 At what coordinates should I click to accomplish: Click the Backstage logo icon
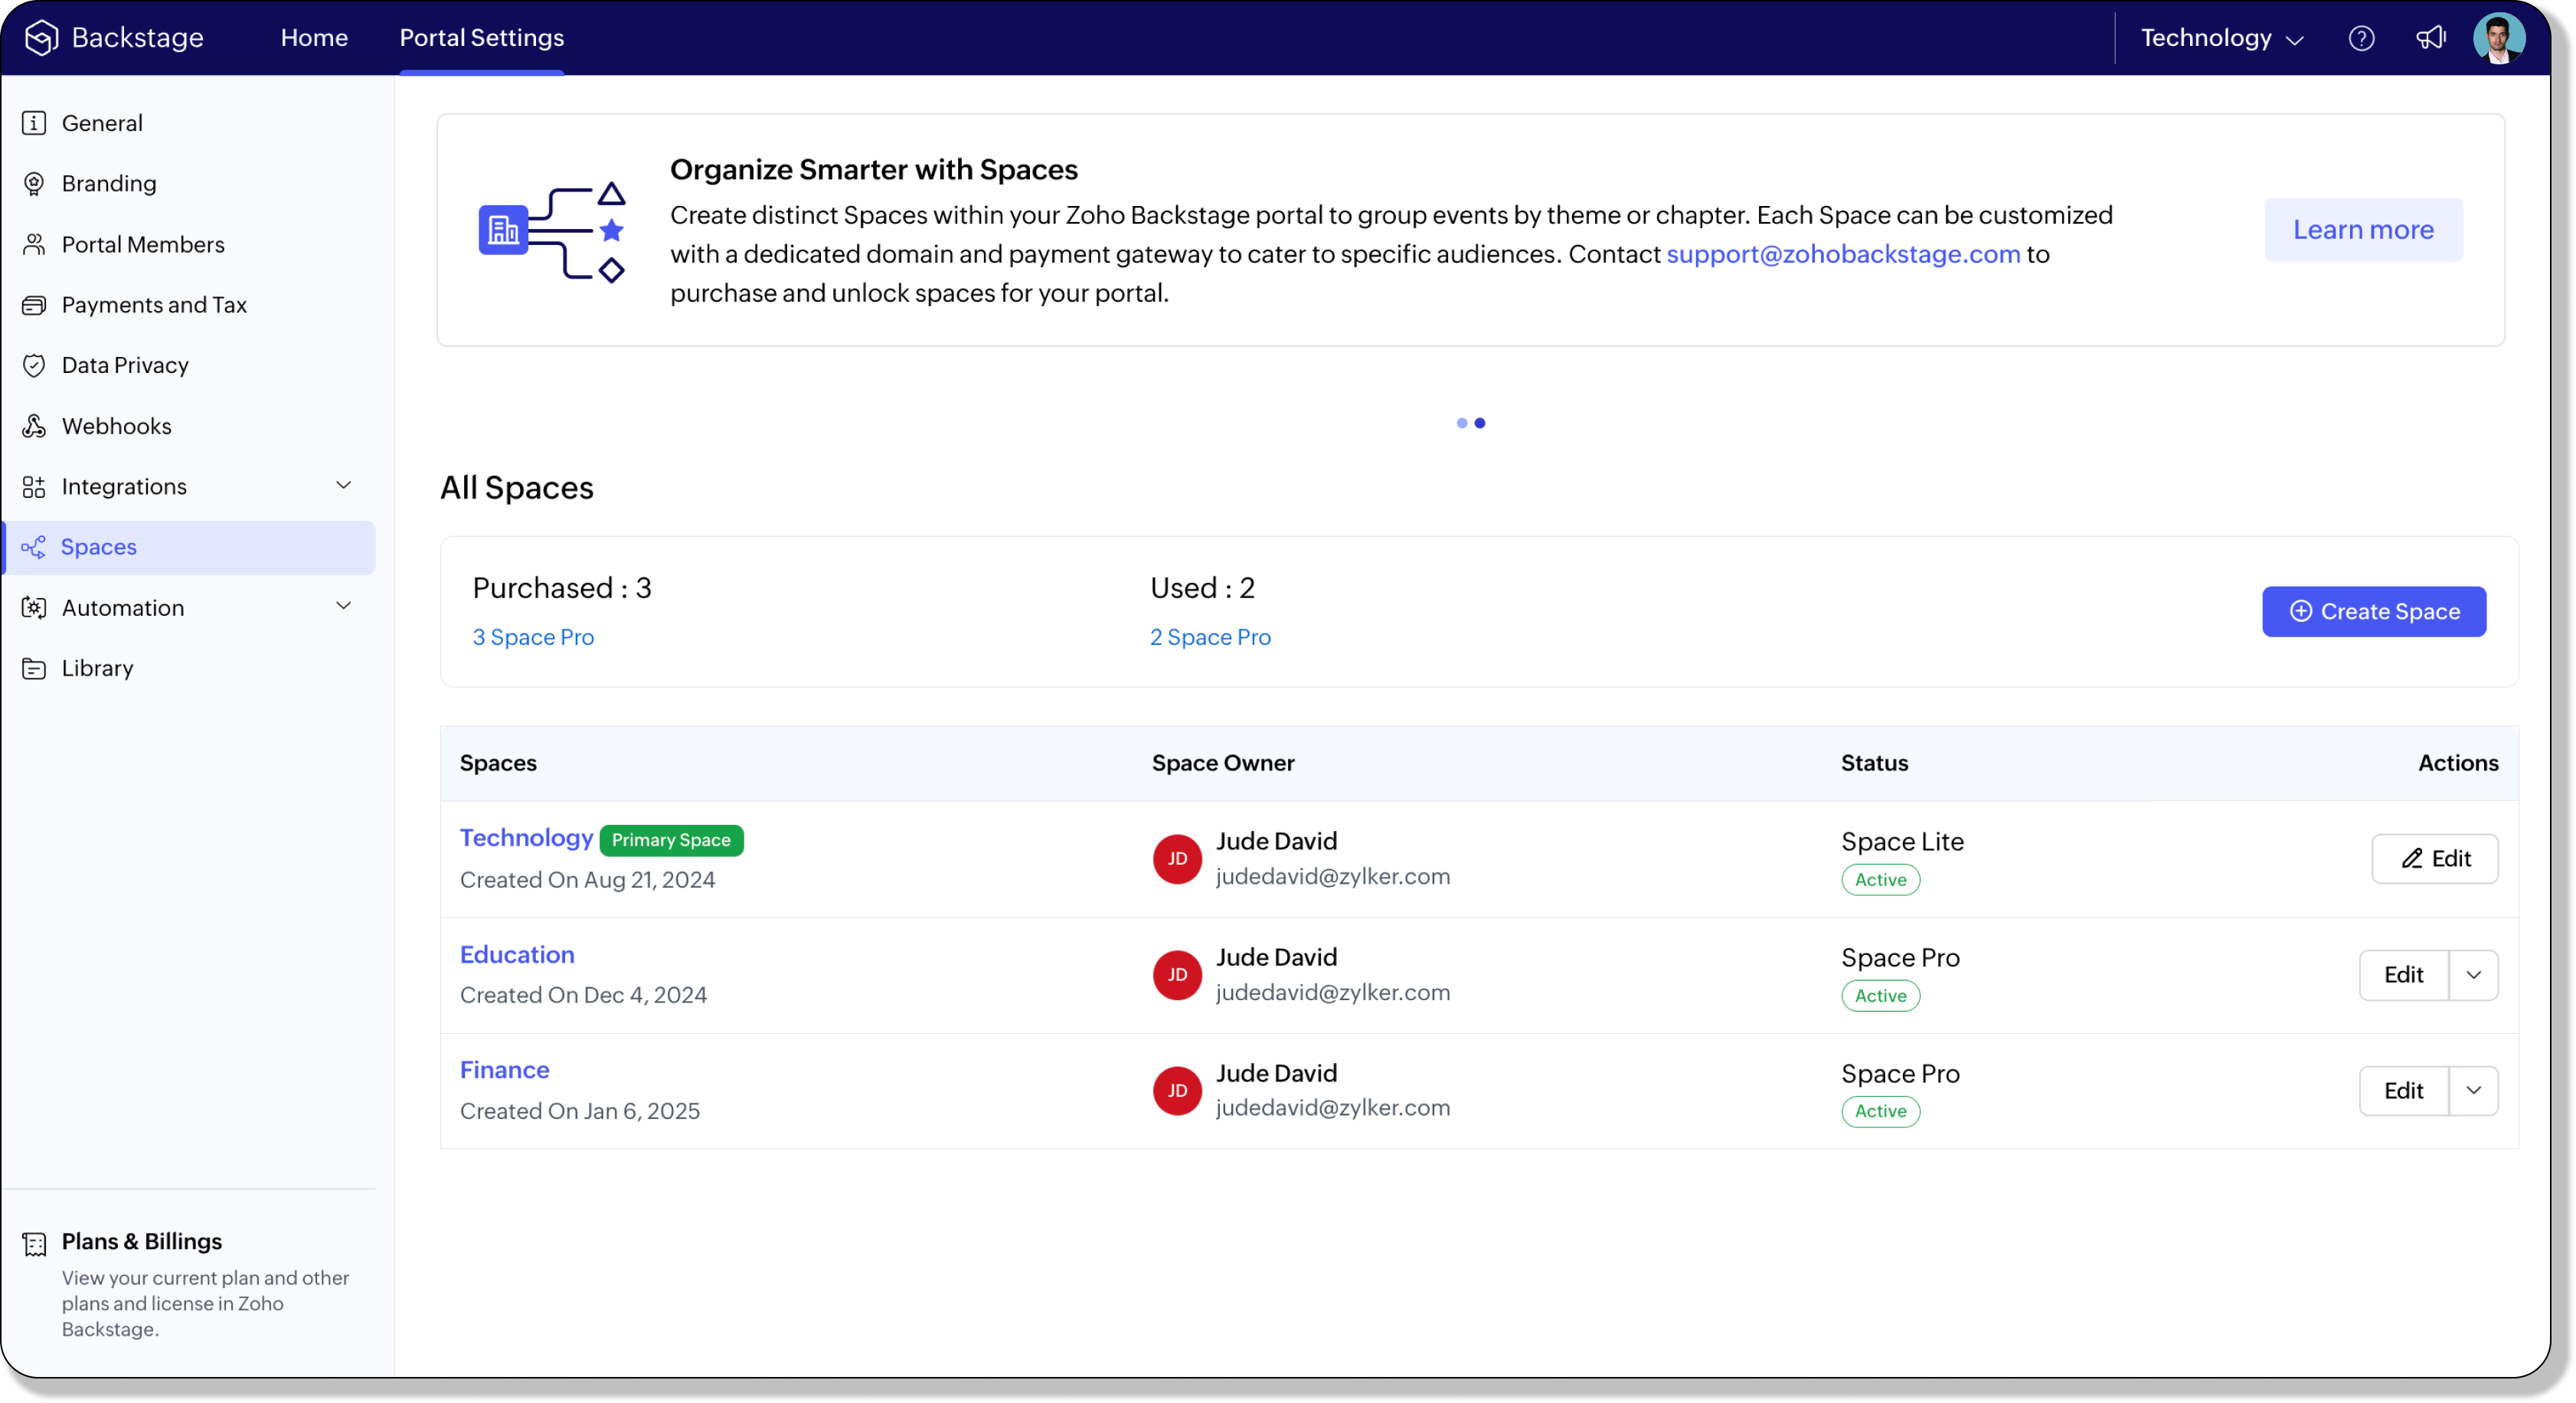41,38
